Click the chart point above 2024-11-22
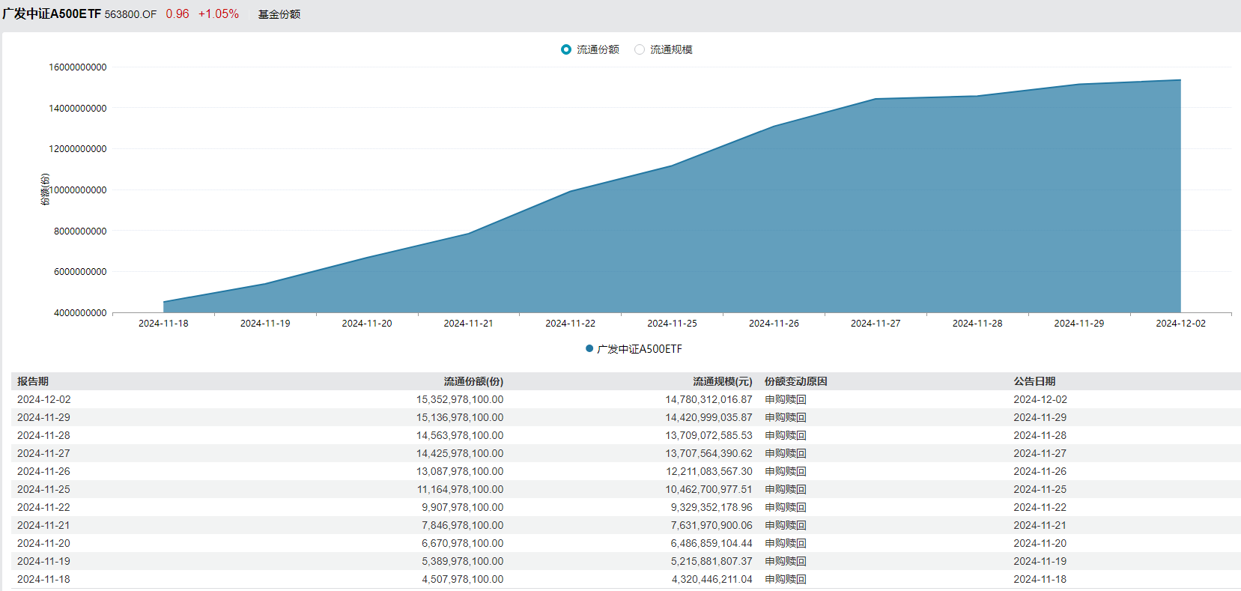This screenshot has width=1241, height=591. pos(571,191)
